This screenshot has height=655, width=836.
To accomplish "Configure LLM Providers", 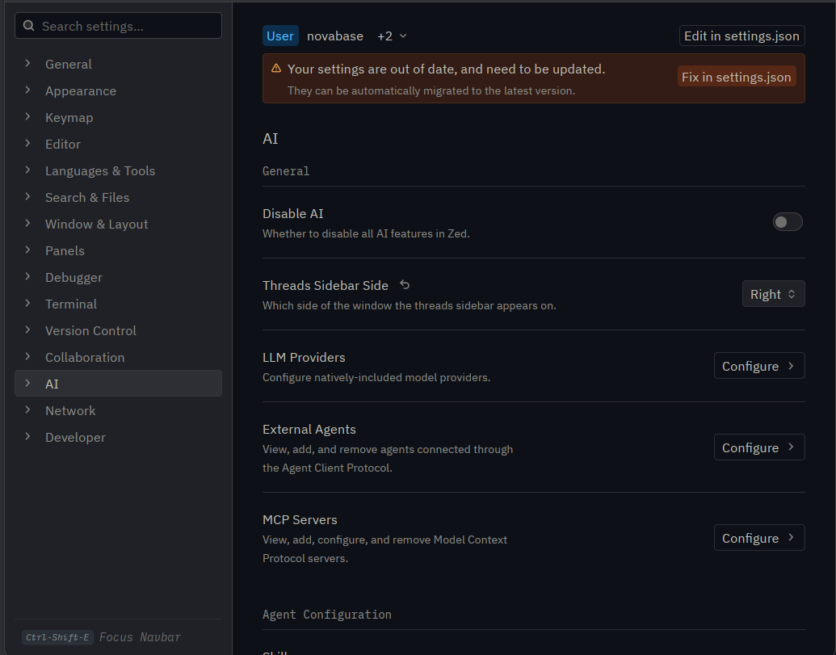I will point(759,366).
